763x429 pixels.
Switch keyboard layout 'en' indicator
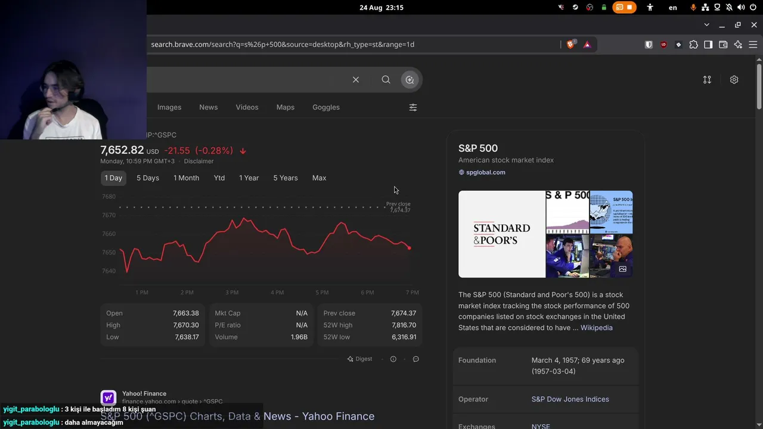pyautogui.click(x=673, y=8)
